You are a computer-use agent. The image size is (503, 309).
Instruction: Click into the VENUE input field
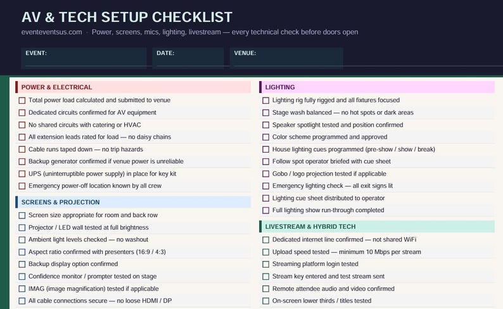(286, 58)
